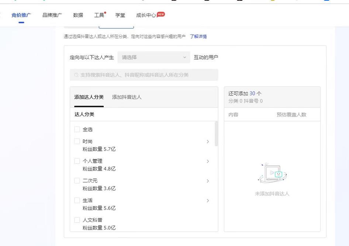Click 粉丝数量 5.6亿 text
This screenshot has height=246, width=349.
click(x=99, y=208)
